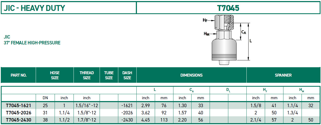Select the PART NO. column header

(x=19, y=75)
